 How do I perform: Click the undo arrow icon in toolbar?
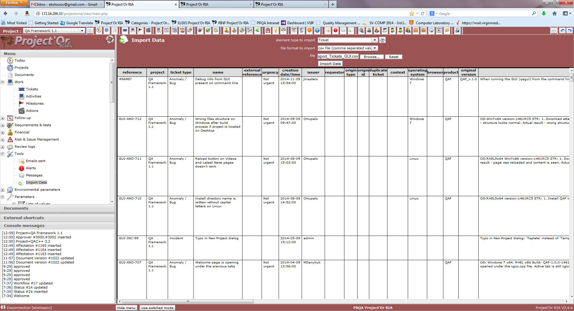point(562,31)
